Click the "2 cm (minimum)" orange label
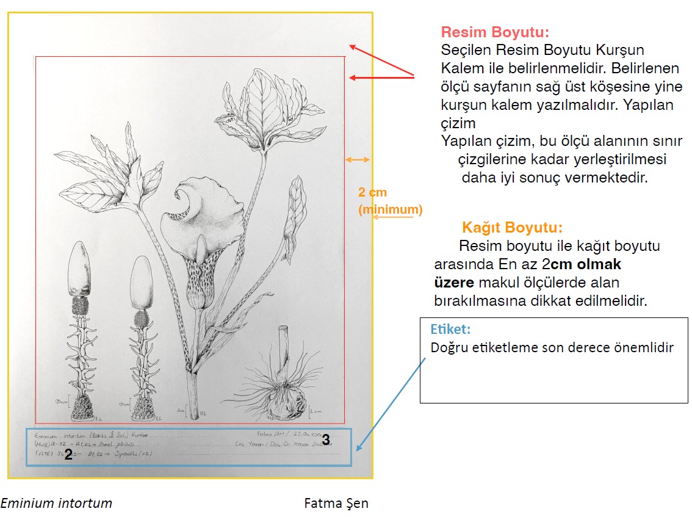The height and width of the screenshot is (517, 692). pyautogui.click(x=390, y=200)
